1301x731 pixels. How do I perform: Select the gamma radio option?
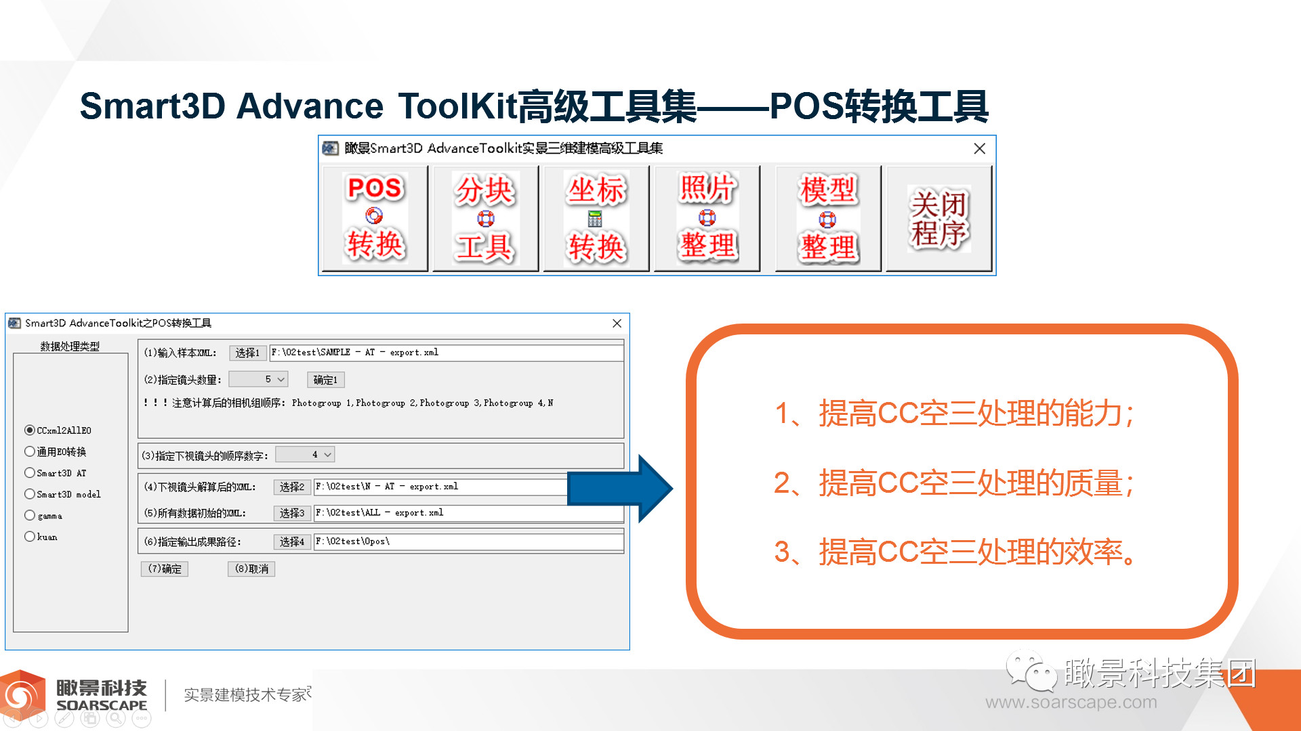43,516
